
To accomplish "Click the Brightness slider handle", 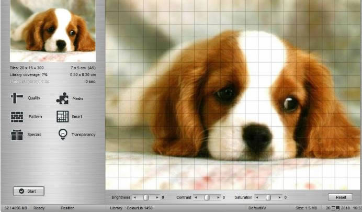I will tap(146, 197).
